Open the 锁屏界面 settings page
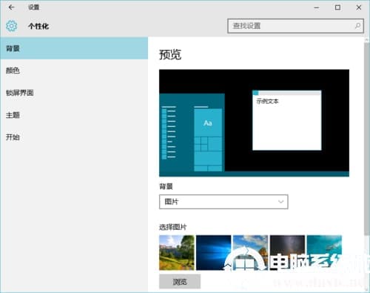Screen dimensions: 370x293 tap(74, 93)
